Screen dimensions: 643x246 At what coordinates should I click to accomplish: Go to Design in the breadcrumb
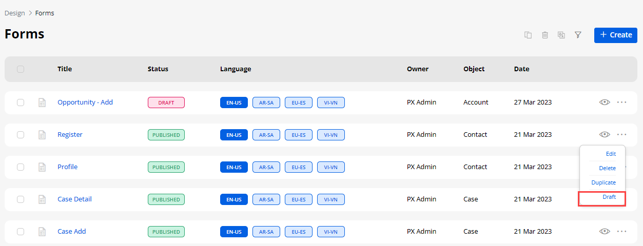[x=14, y=13]
